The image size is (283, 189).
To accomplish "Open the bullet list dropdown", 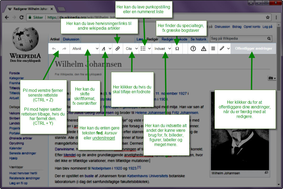I will (145, 49).
